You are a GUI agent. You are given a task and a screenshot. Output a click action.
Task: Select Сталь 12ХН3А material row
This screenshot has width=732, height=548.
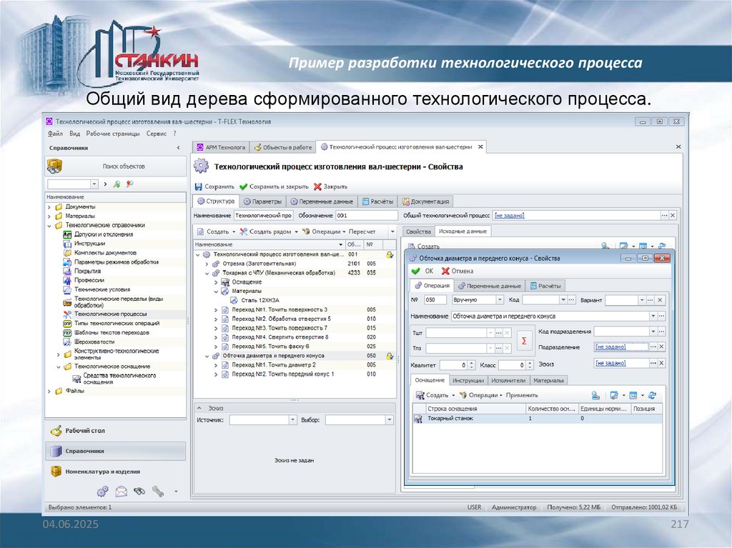click(x=295, y=301)
